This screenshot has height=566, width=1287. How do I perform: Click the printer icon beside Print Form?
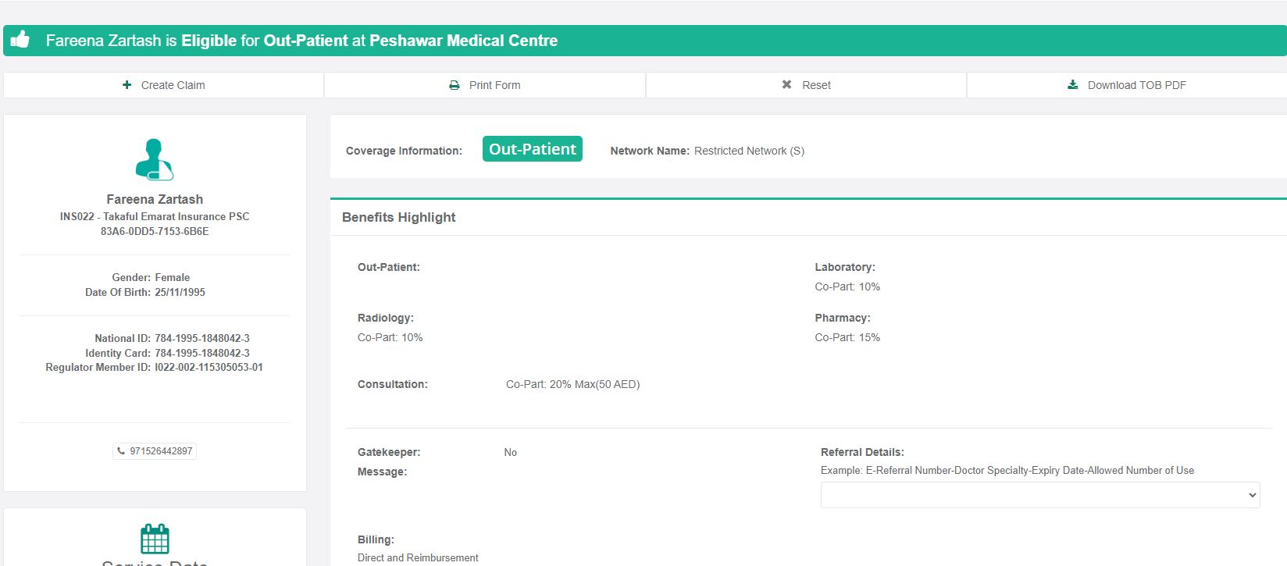point(455,85)
